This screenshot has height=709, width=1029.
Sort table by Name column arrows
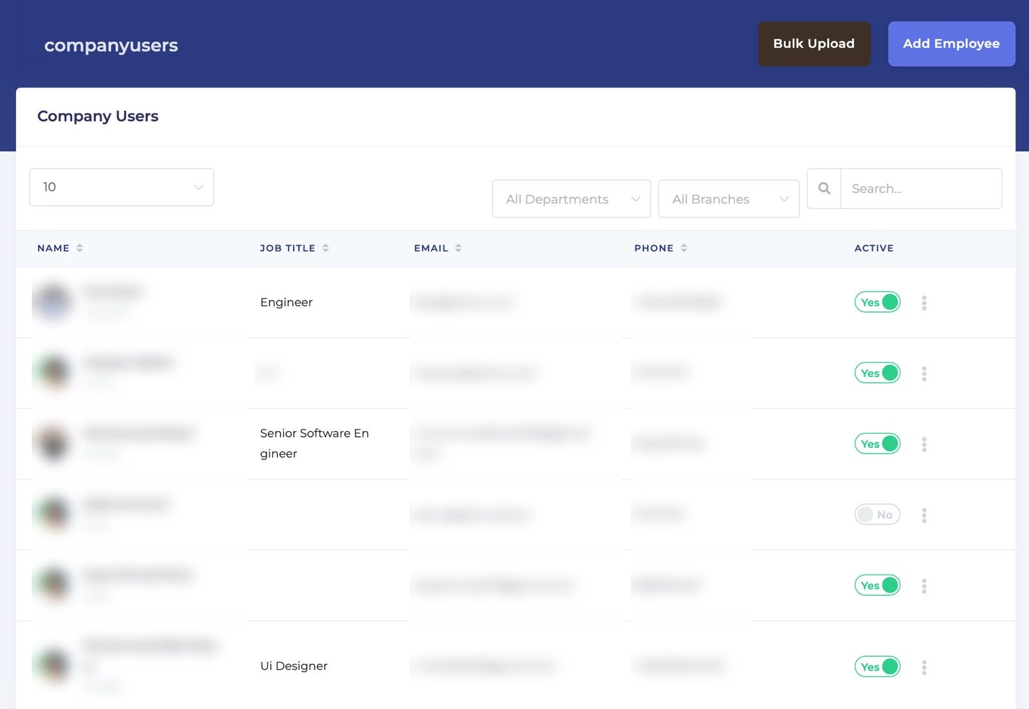80,248
